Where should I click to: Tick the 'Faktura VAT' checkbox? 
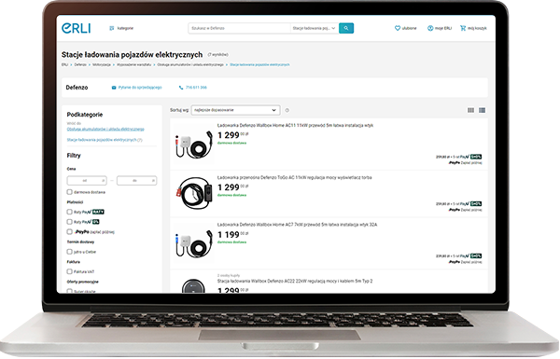[70, 272]
